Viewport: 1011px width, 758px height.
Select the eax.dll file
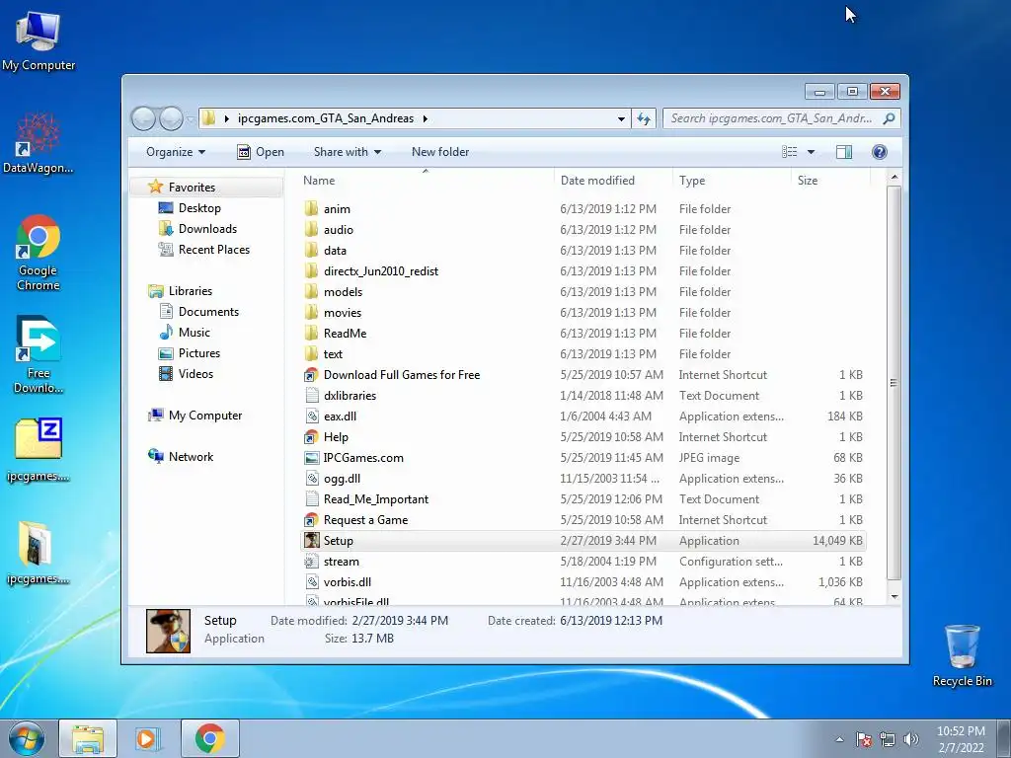(x=583, y=416)
